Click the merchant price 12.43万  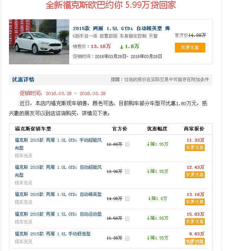point(195,167)
